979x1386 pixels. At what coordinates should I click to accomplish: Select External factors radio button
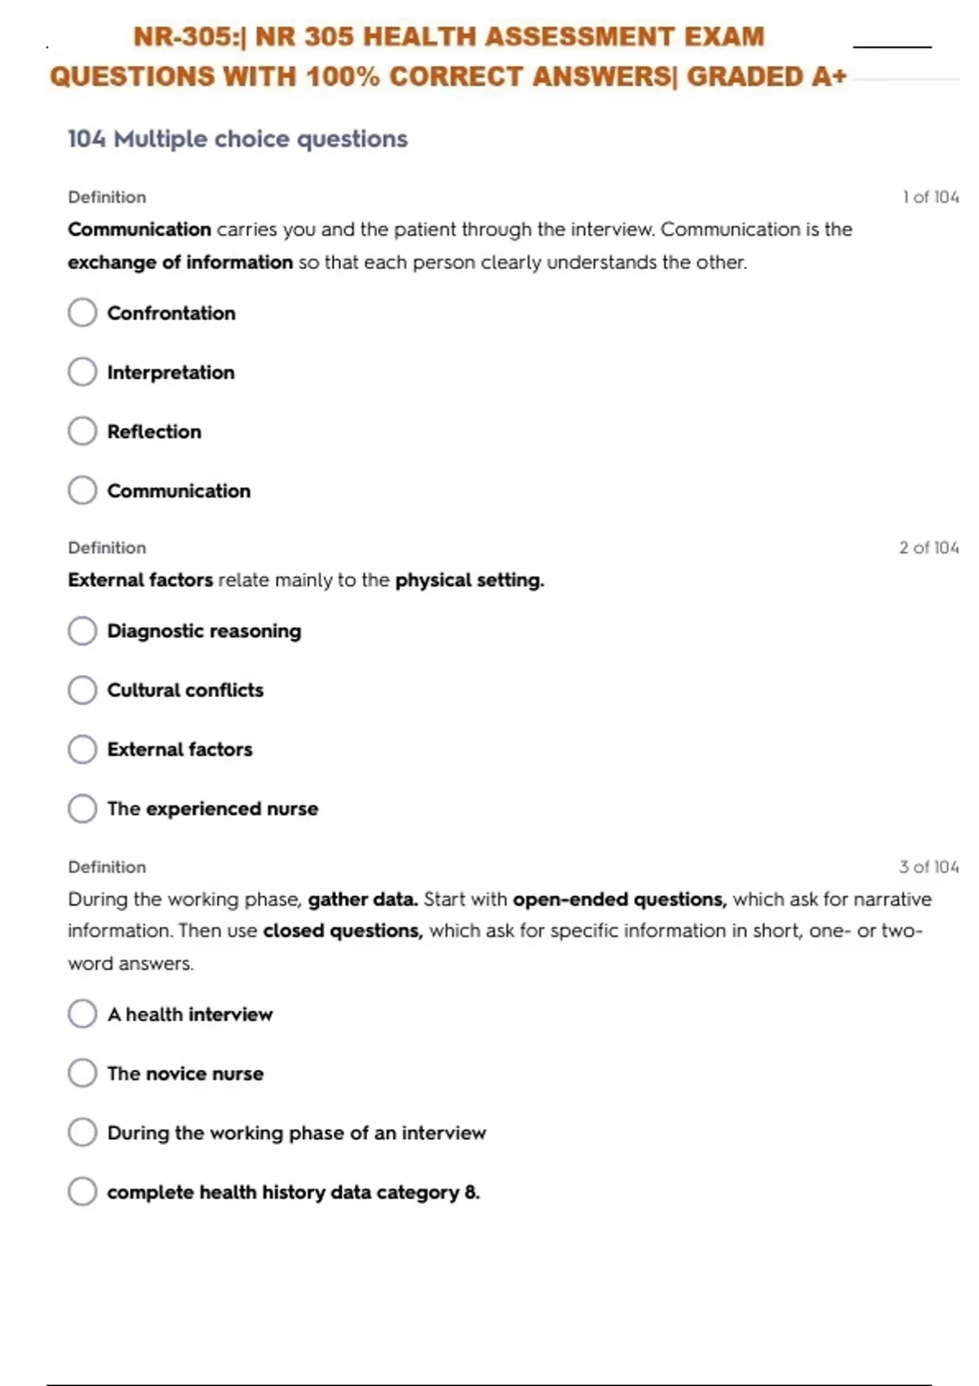(82, 749)
